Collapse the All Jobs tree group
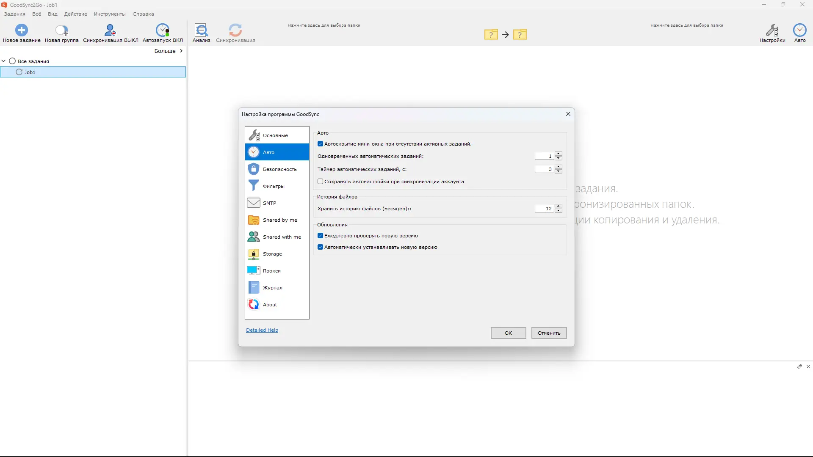The image size is (813, 457). tap(4, 61)
